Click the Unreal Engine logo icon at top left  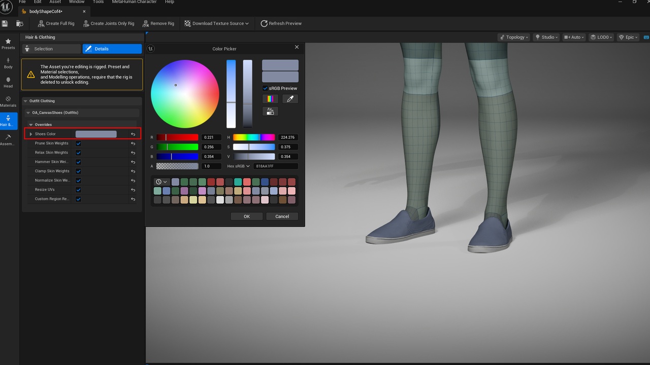click(6, 7)
